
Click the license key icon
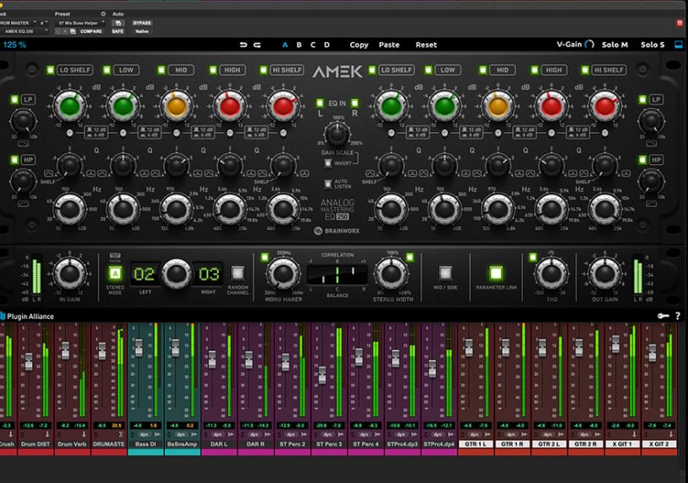click(x=664, y=316)
